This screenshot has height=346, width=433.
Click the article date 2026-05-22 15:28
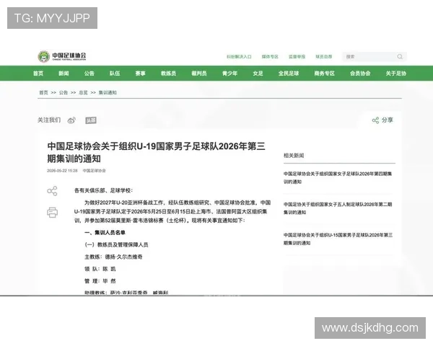tap(62, 171)
